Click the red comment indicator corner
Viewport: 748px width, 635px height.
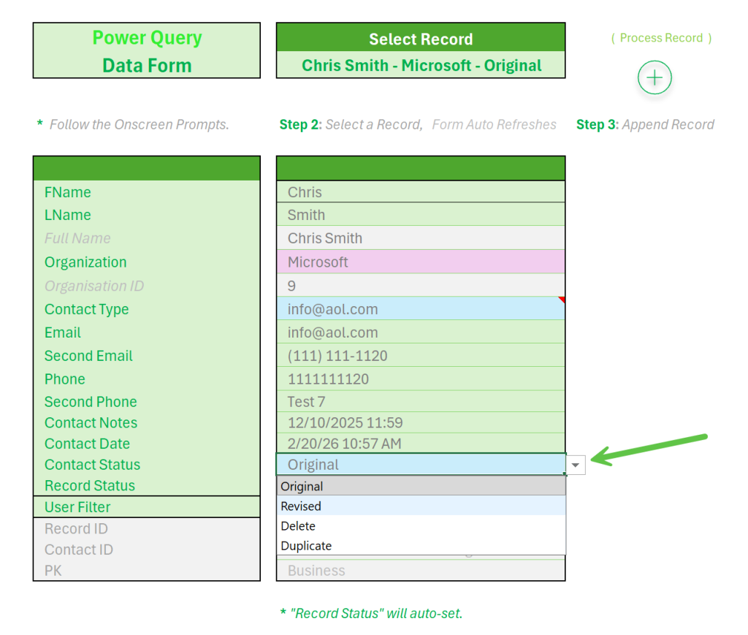[562, 300]
